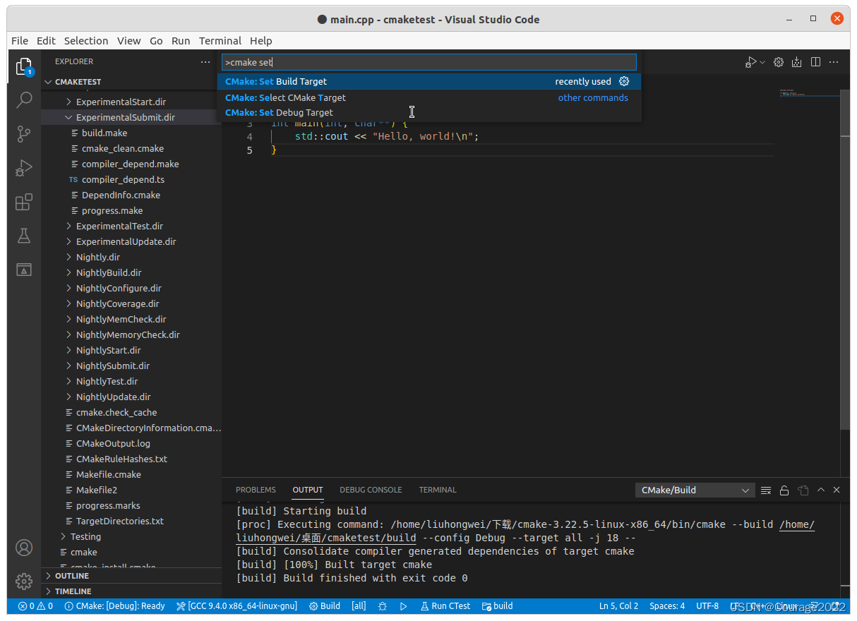
Task: Click errors and warnings count in status bar
Action: tap(35, 606)
